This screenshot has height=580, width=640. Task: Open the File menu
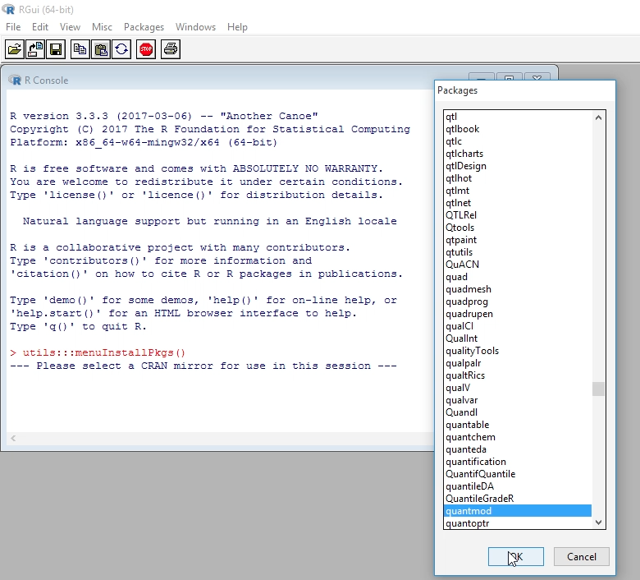point(13,27)
